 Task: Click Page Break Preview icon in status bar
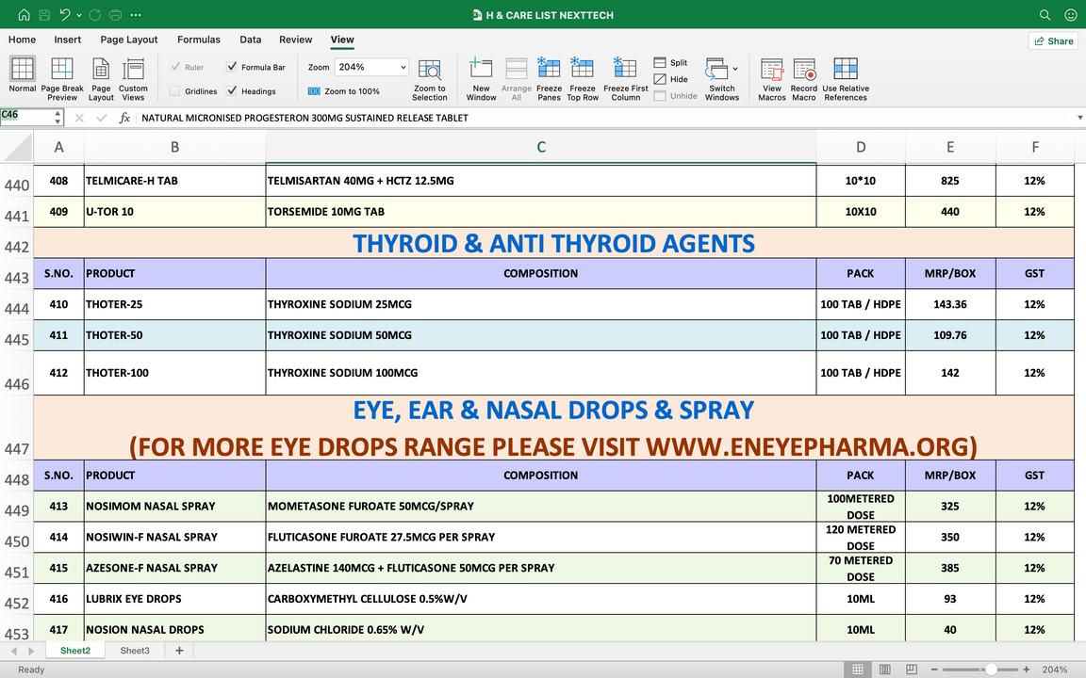coord(912,669)
